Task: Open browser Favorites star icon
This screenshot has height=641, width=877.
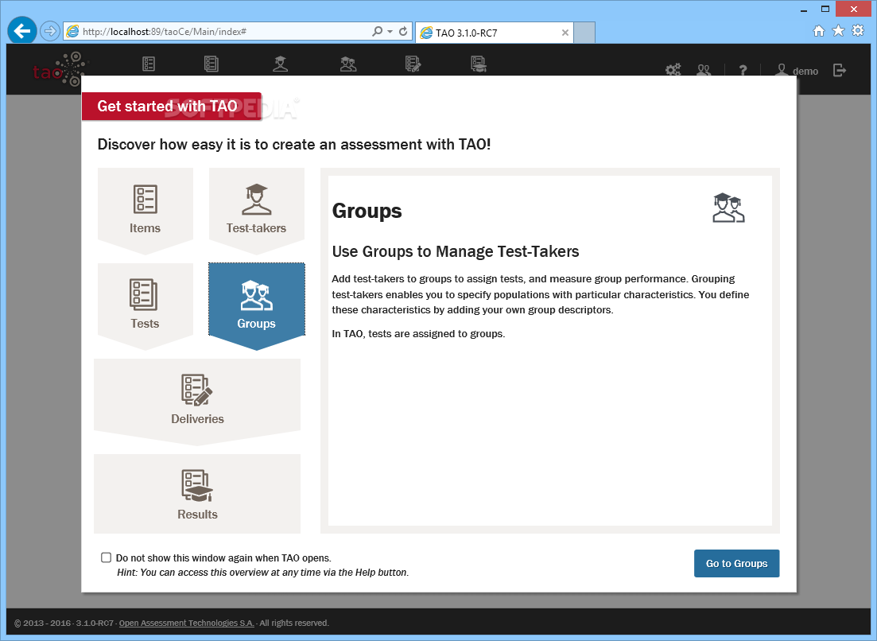Action: (838, 30)
